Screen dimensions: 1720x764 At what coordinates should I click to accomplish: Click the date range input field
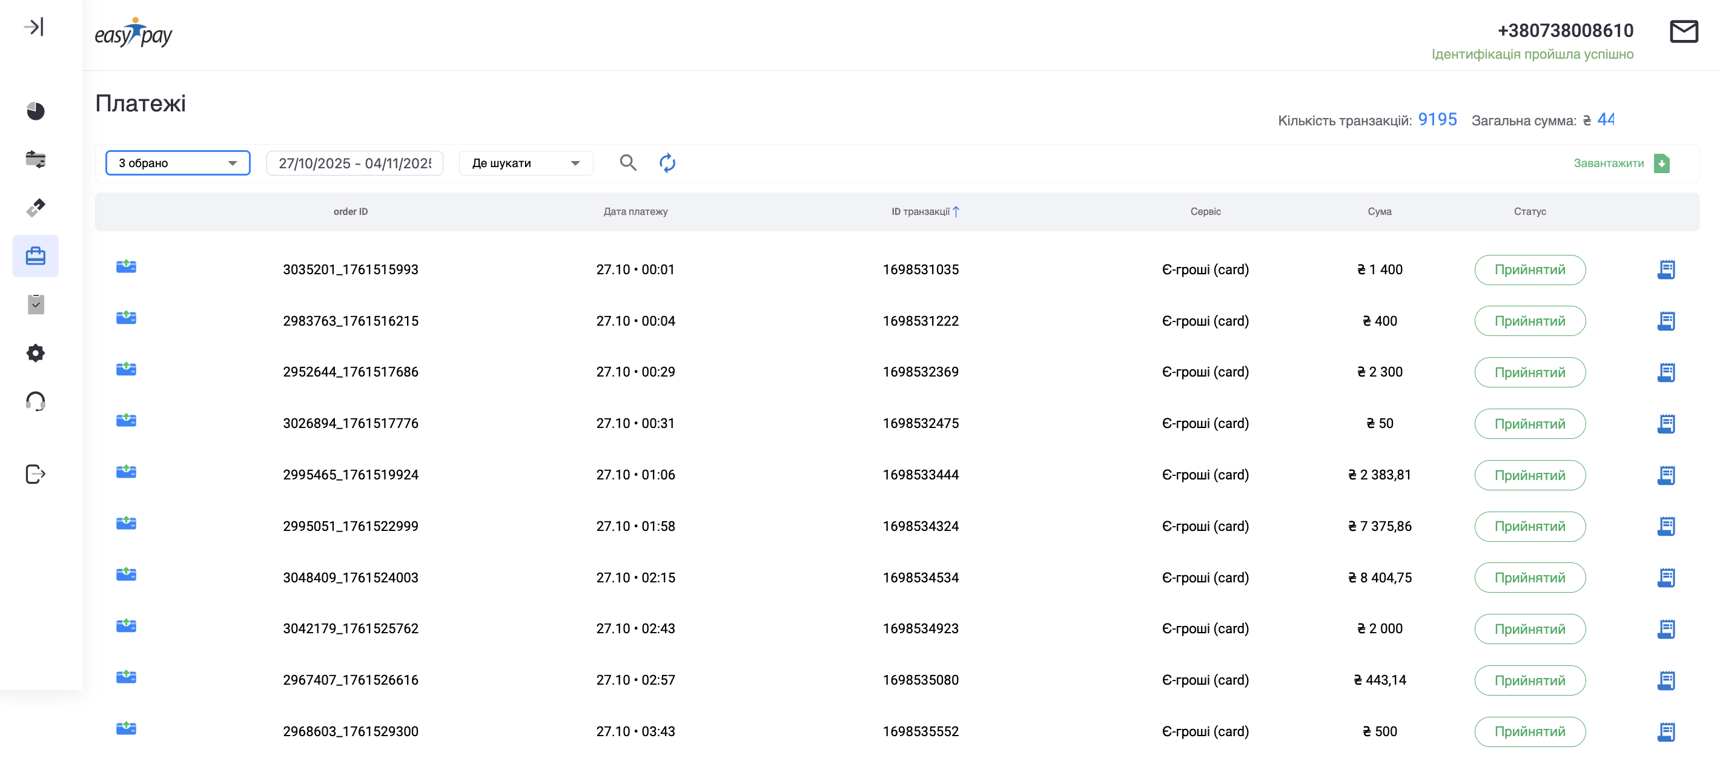354,163
